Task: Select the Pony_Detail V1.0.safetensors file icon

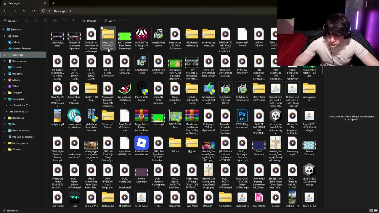Action: click(125, 116)
